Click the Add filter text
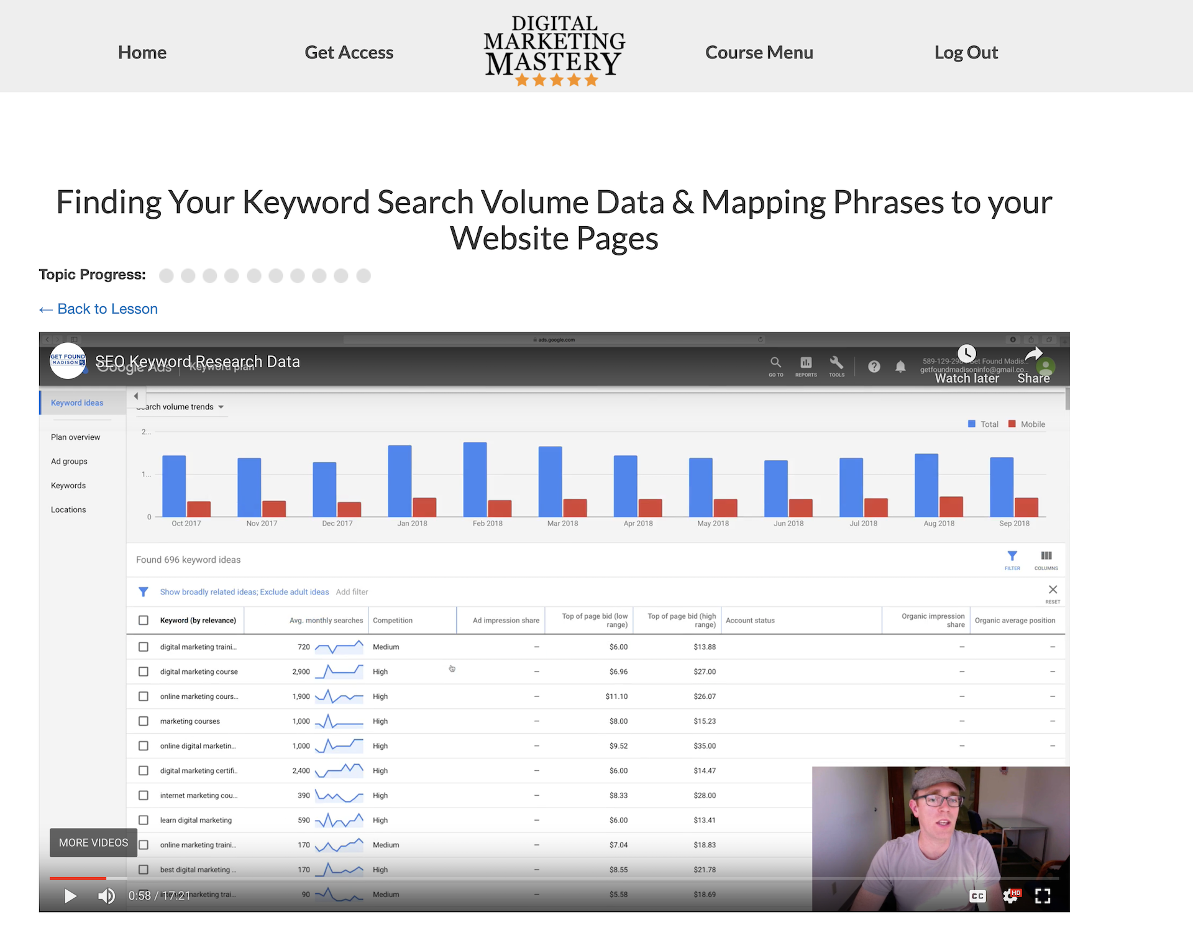 coord(352,592)
